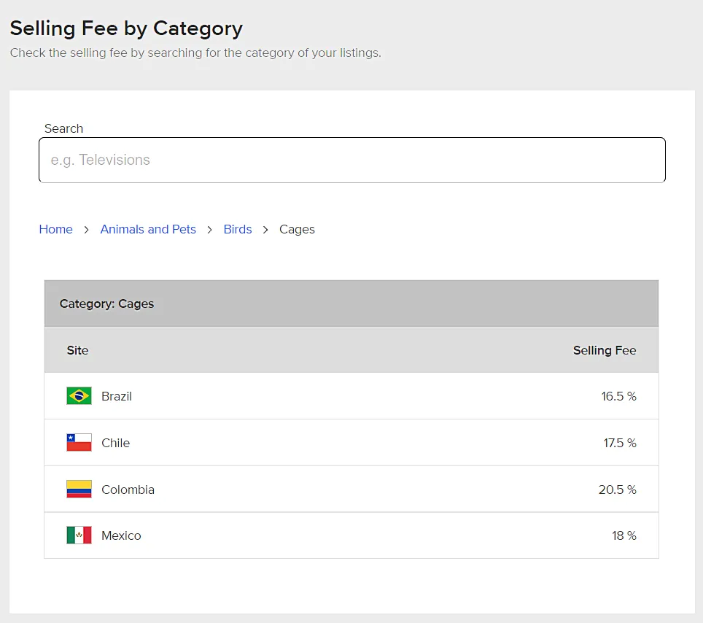This screenshot has width=703, height=623.
Task: Go to the Home breadcrumb link
Action: [x=55, y=229]
